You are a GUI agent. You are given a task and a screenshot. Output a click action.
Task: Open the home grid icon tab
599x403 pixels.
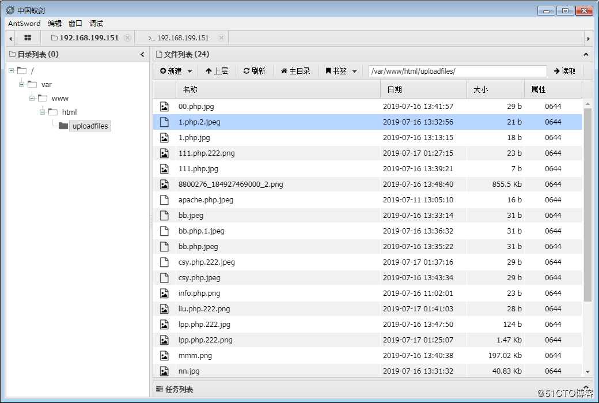[28, 38]
